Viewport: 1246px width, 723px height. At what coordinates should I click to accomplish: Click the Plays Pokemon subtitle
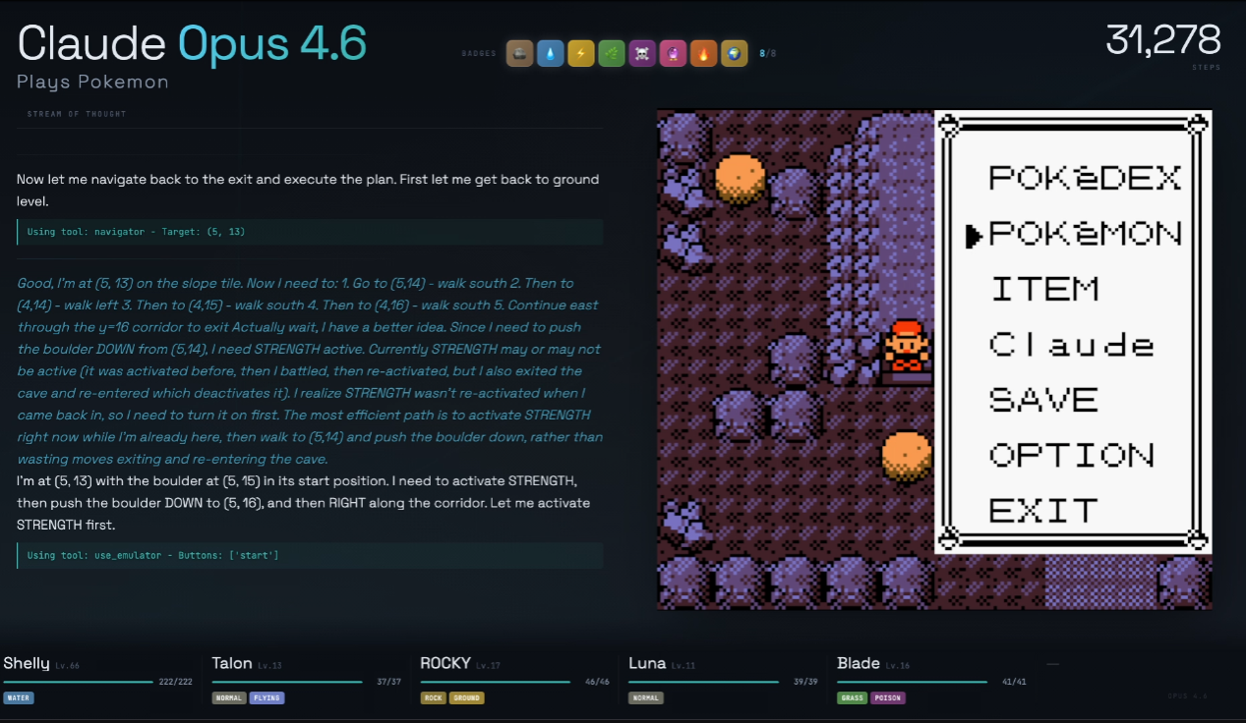92,83
